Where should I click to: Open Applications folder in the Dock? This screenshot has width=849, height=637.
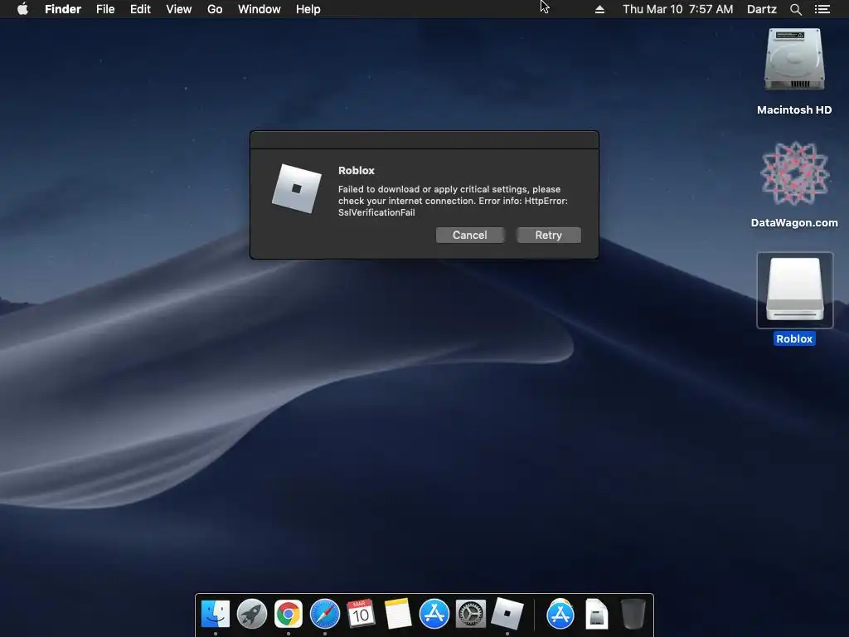pos(560,615)
